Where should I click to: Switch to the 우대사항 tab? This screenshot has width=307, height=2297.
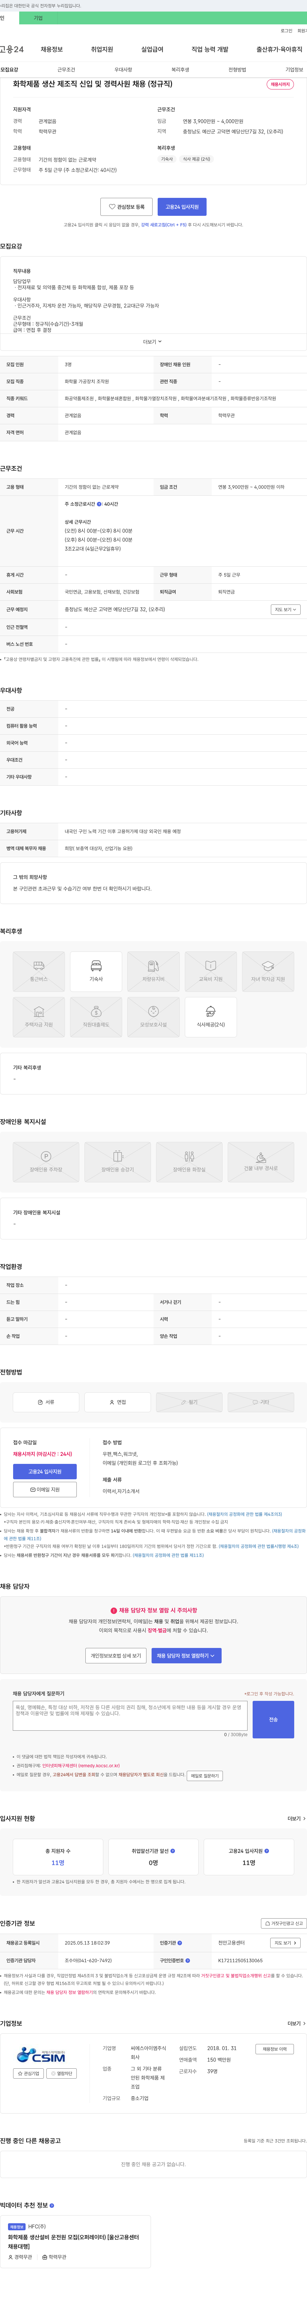point(123,70)
